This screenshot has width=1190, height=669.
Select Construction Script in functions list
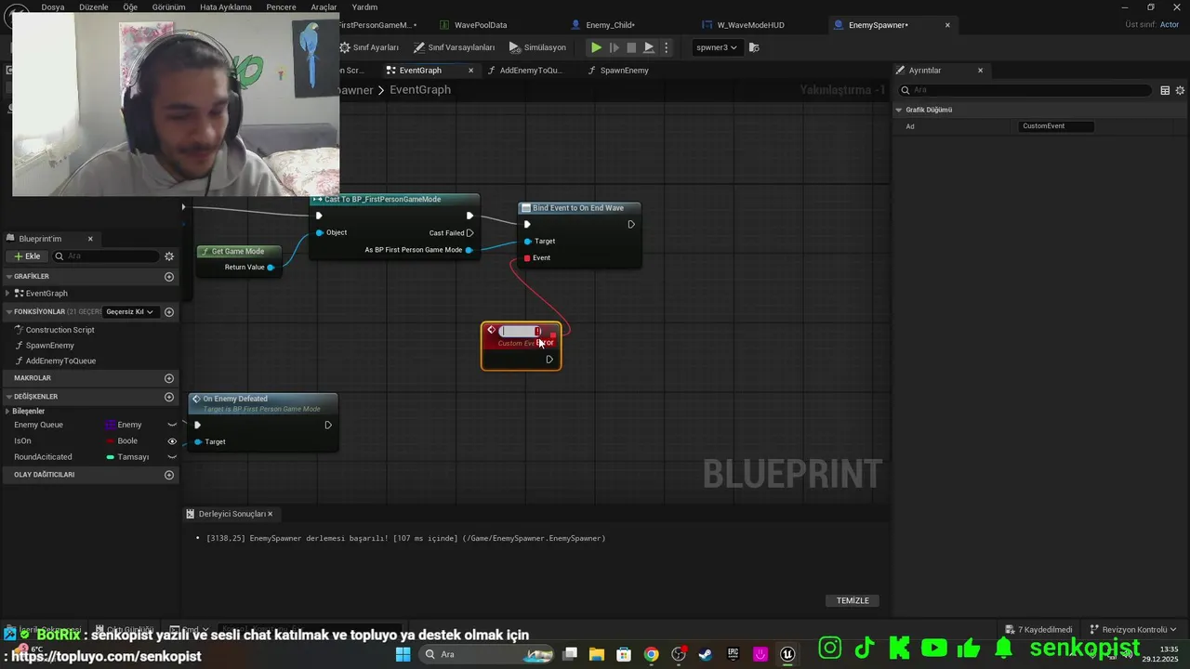(x=59, y=330)
